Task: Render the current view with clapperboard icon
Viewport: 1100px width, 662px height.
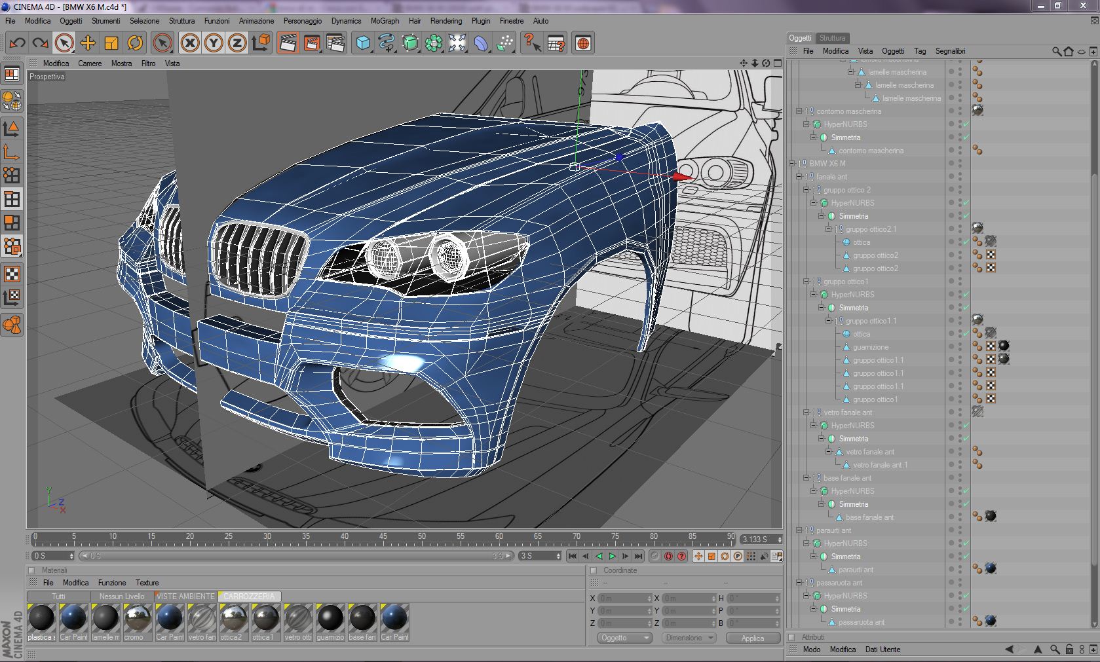Action: coord(288,43)
